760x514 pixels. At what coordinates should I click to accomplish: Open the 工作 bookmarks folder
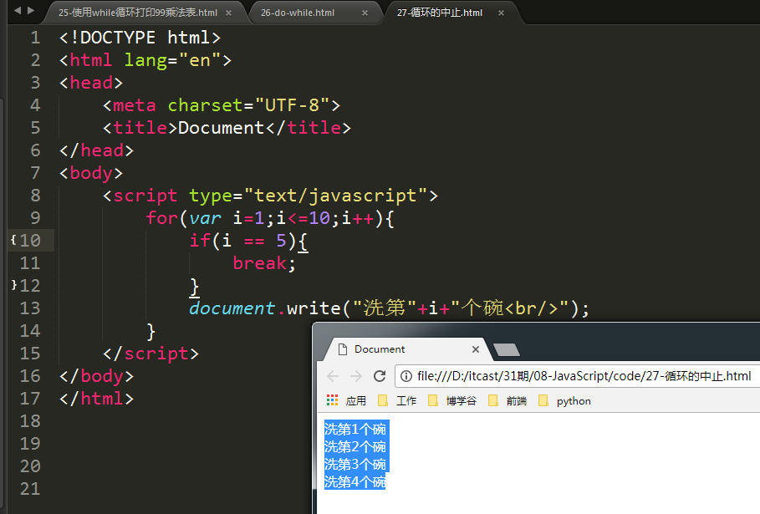click(x=398, y=400)
